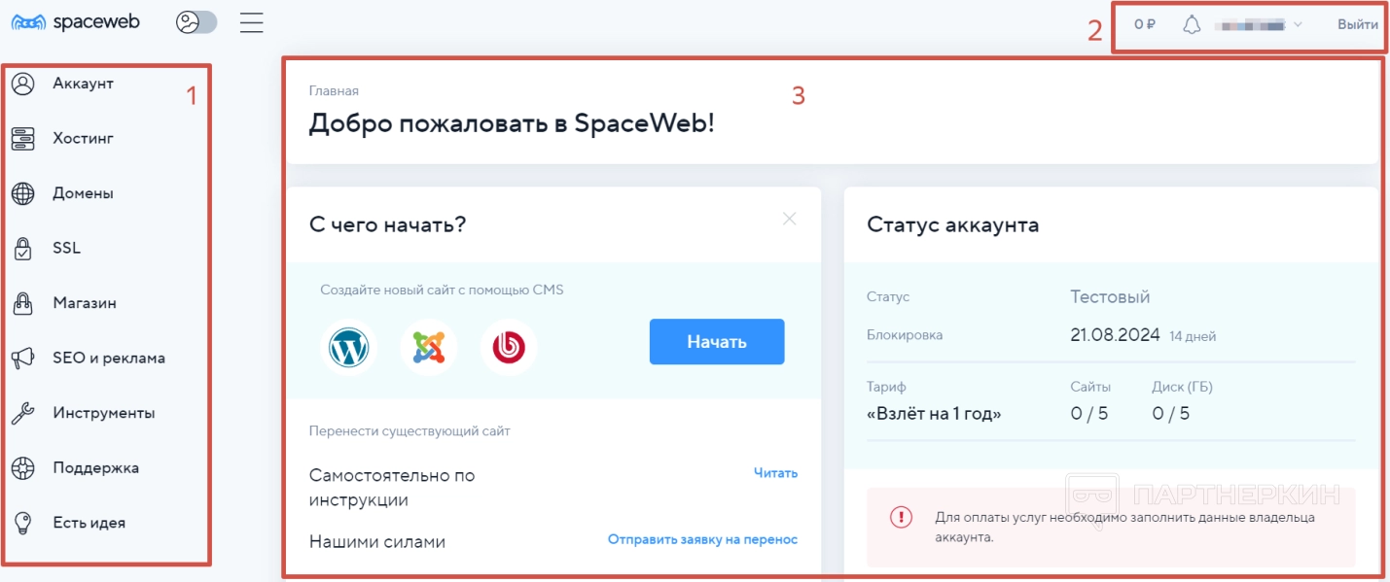Click the Нашими силами text
The height and width of the screenshot is (582, 1390).
click(377, 542)
